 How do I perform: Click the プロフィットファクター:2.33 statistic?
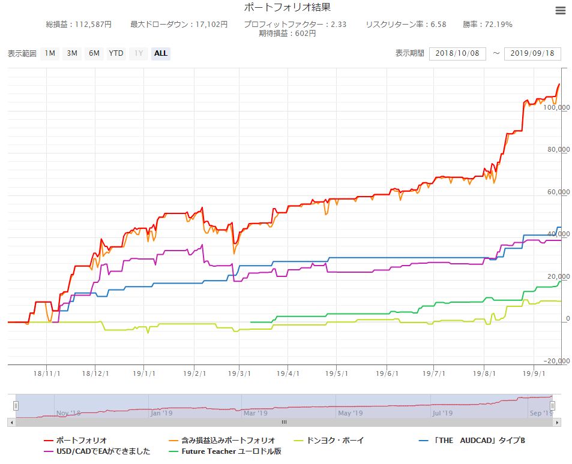295,25
